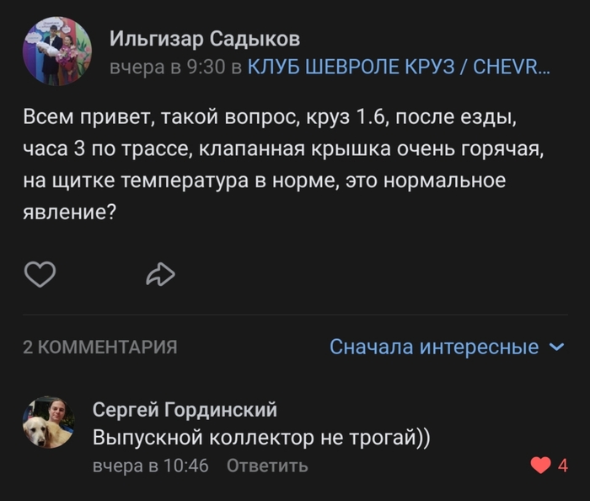Click the post's last line явление?
590x501 pixels.
point(69,212)
